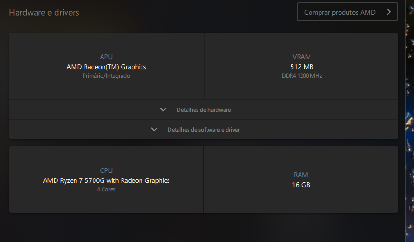414x242 pixels.
Task: Click the Primário/Integrado subtitle
Action: (106, 76)
